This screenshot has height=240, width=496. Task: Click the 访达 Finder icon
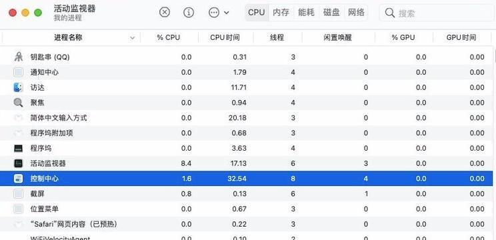tap(19, 87)
